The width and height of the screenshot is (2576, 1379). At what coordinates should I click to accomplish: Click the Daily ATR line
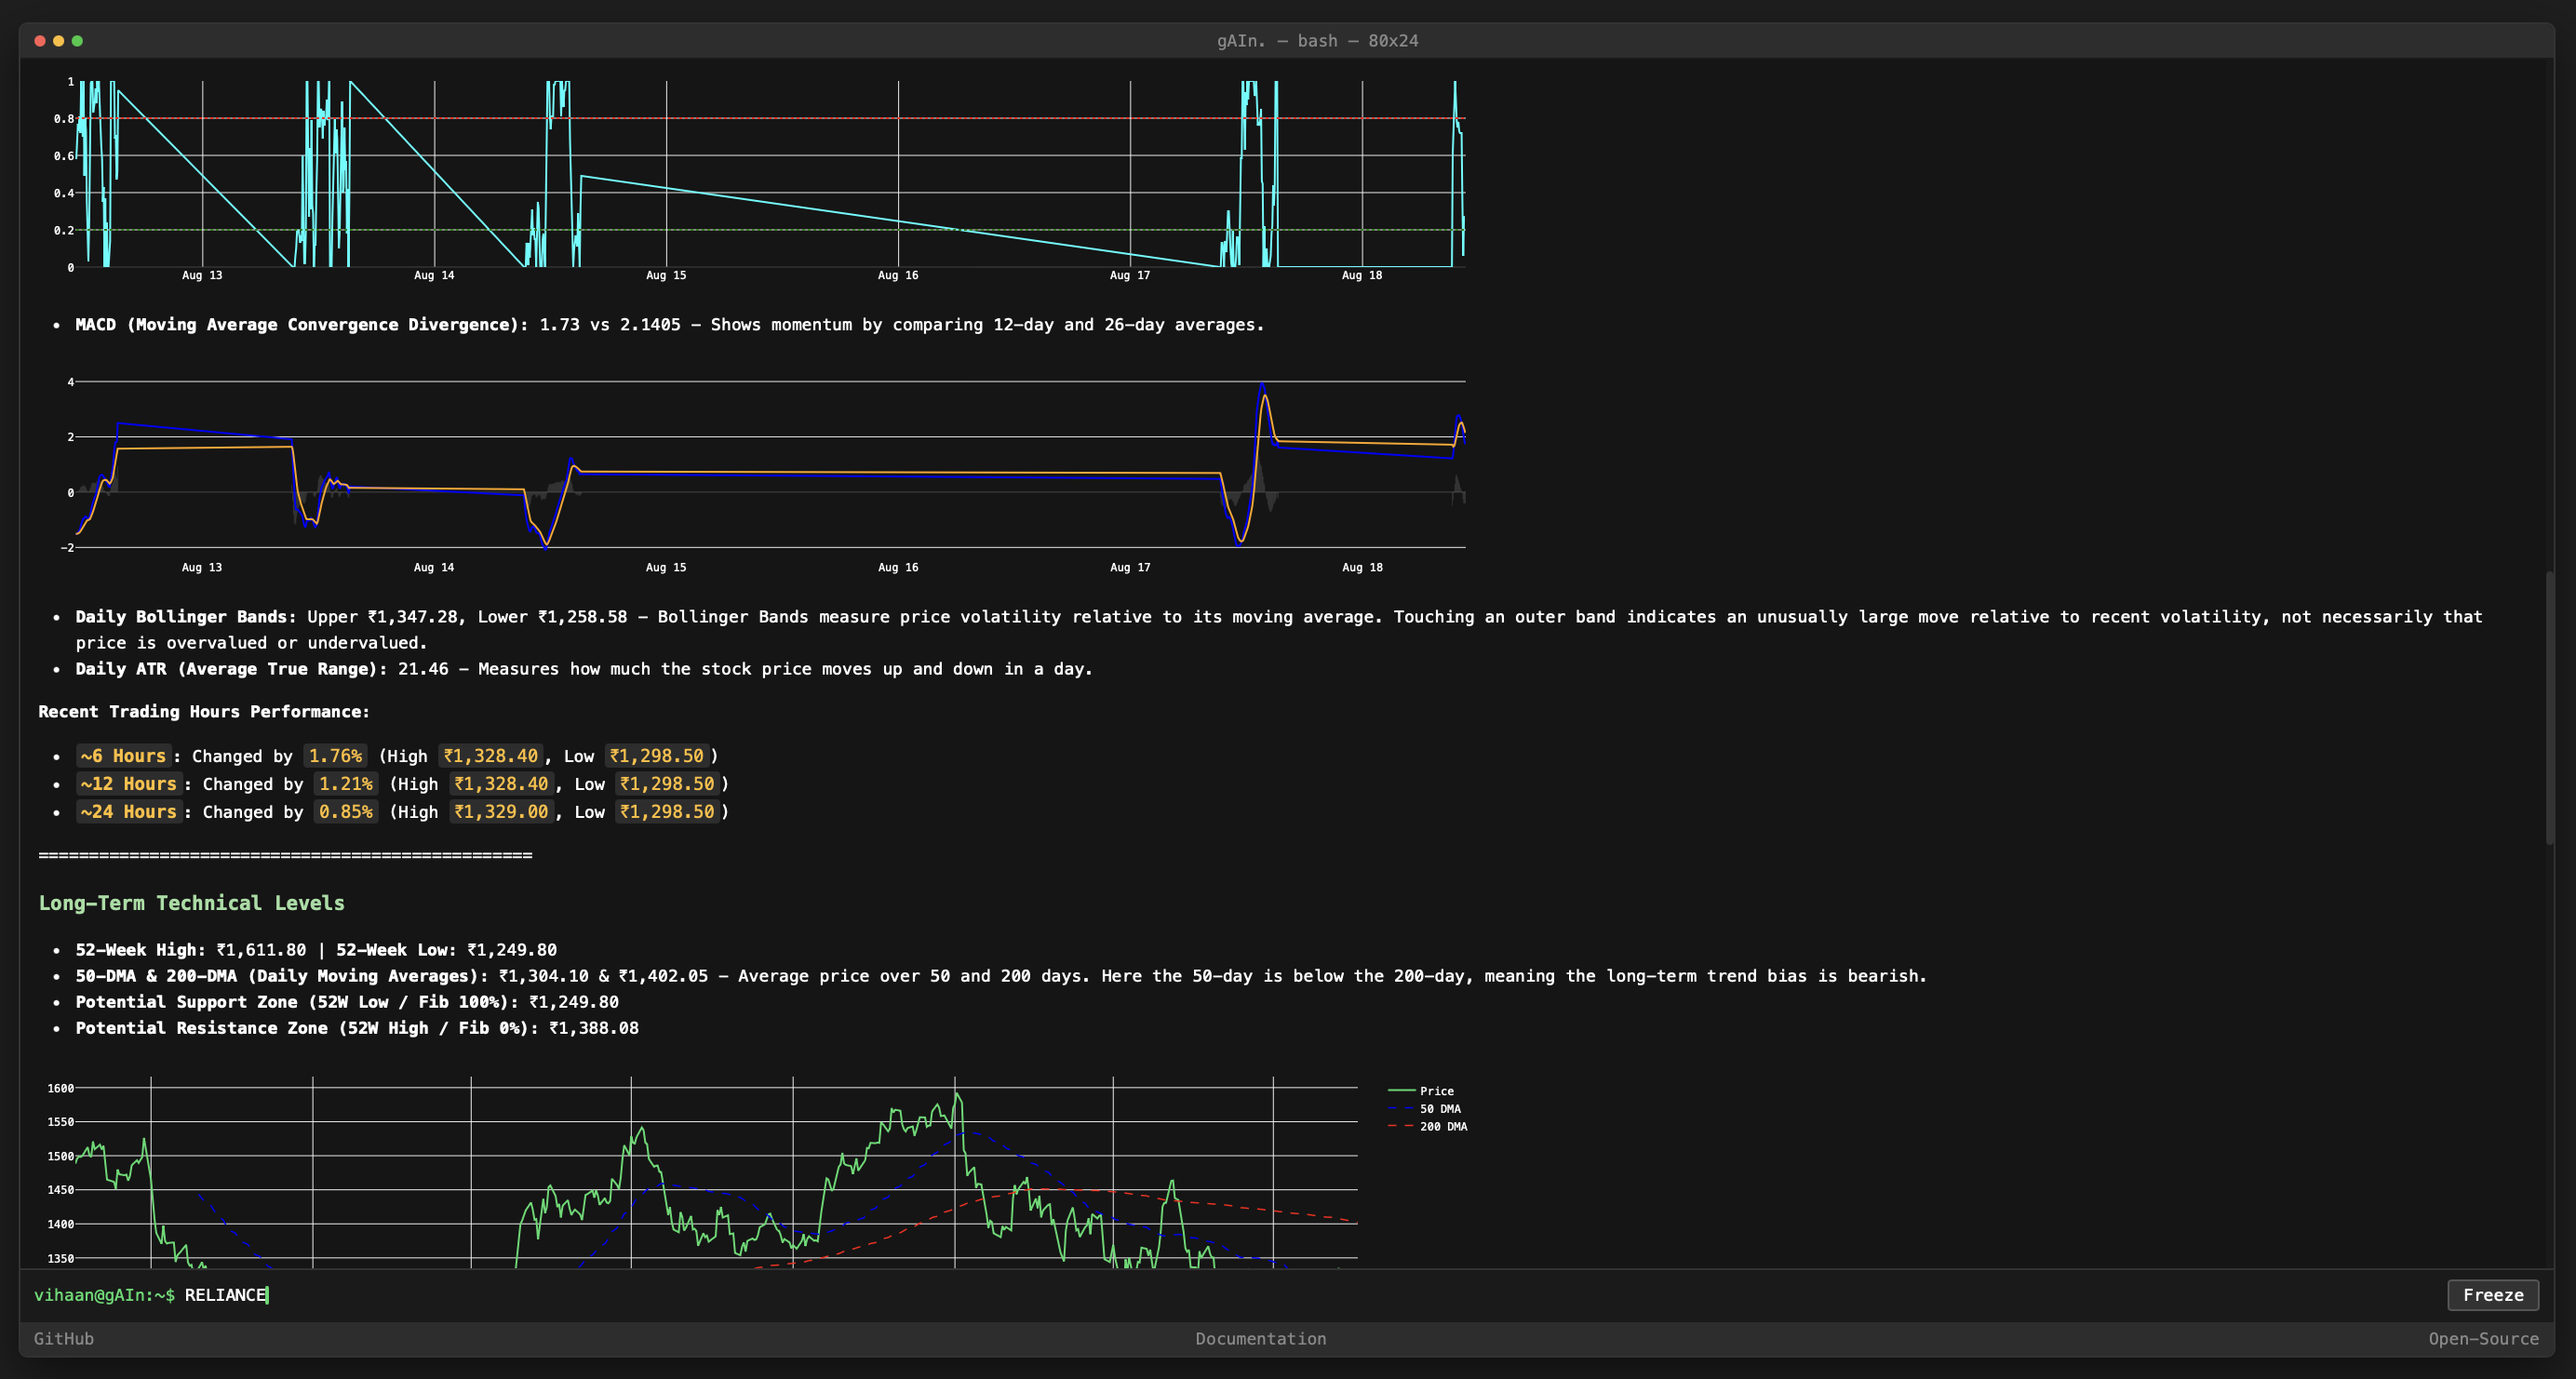point(584,669)
